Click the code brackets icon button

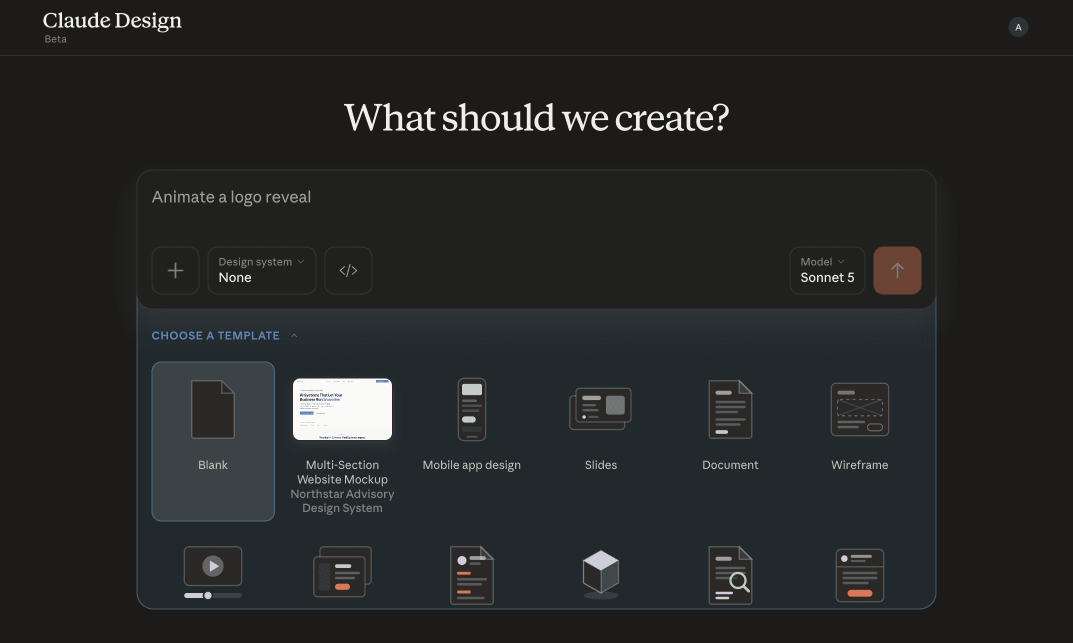point(348,270)
